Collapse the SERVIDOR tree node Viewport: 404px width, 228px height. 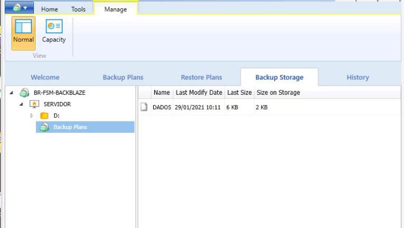(x=22, y=104)
